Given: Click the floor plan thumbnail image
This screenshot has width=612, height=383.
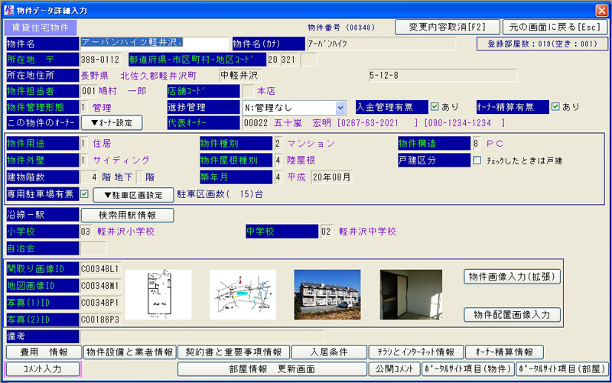Looking at the screenshot, I should (x=158, y=294).
